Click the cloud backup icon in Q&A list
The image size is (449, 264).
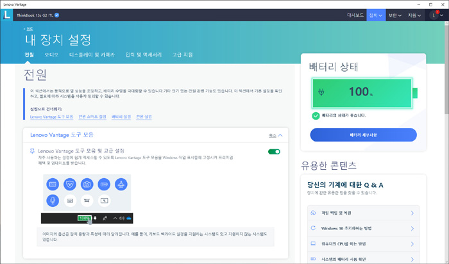[x=313, y=213]
